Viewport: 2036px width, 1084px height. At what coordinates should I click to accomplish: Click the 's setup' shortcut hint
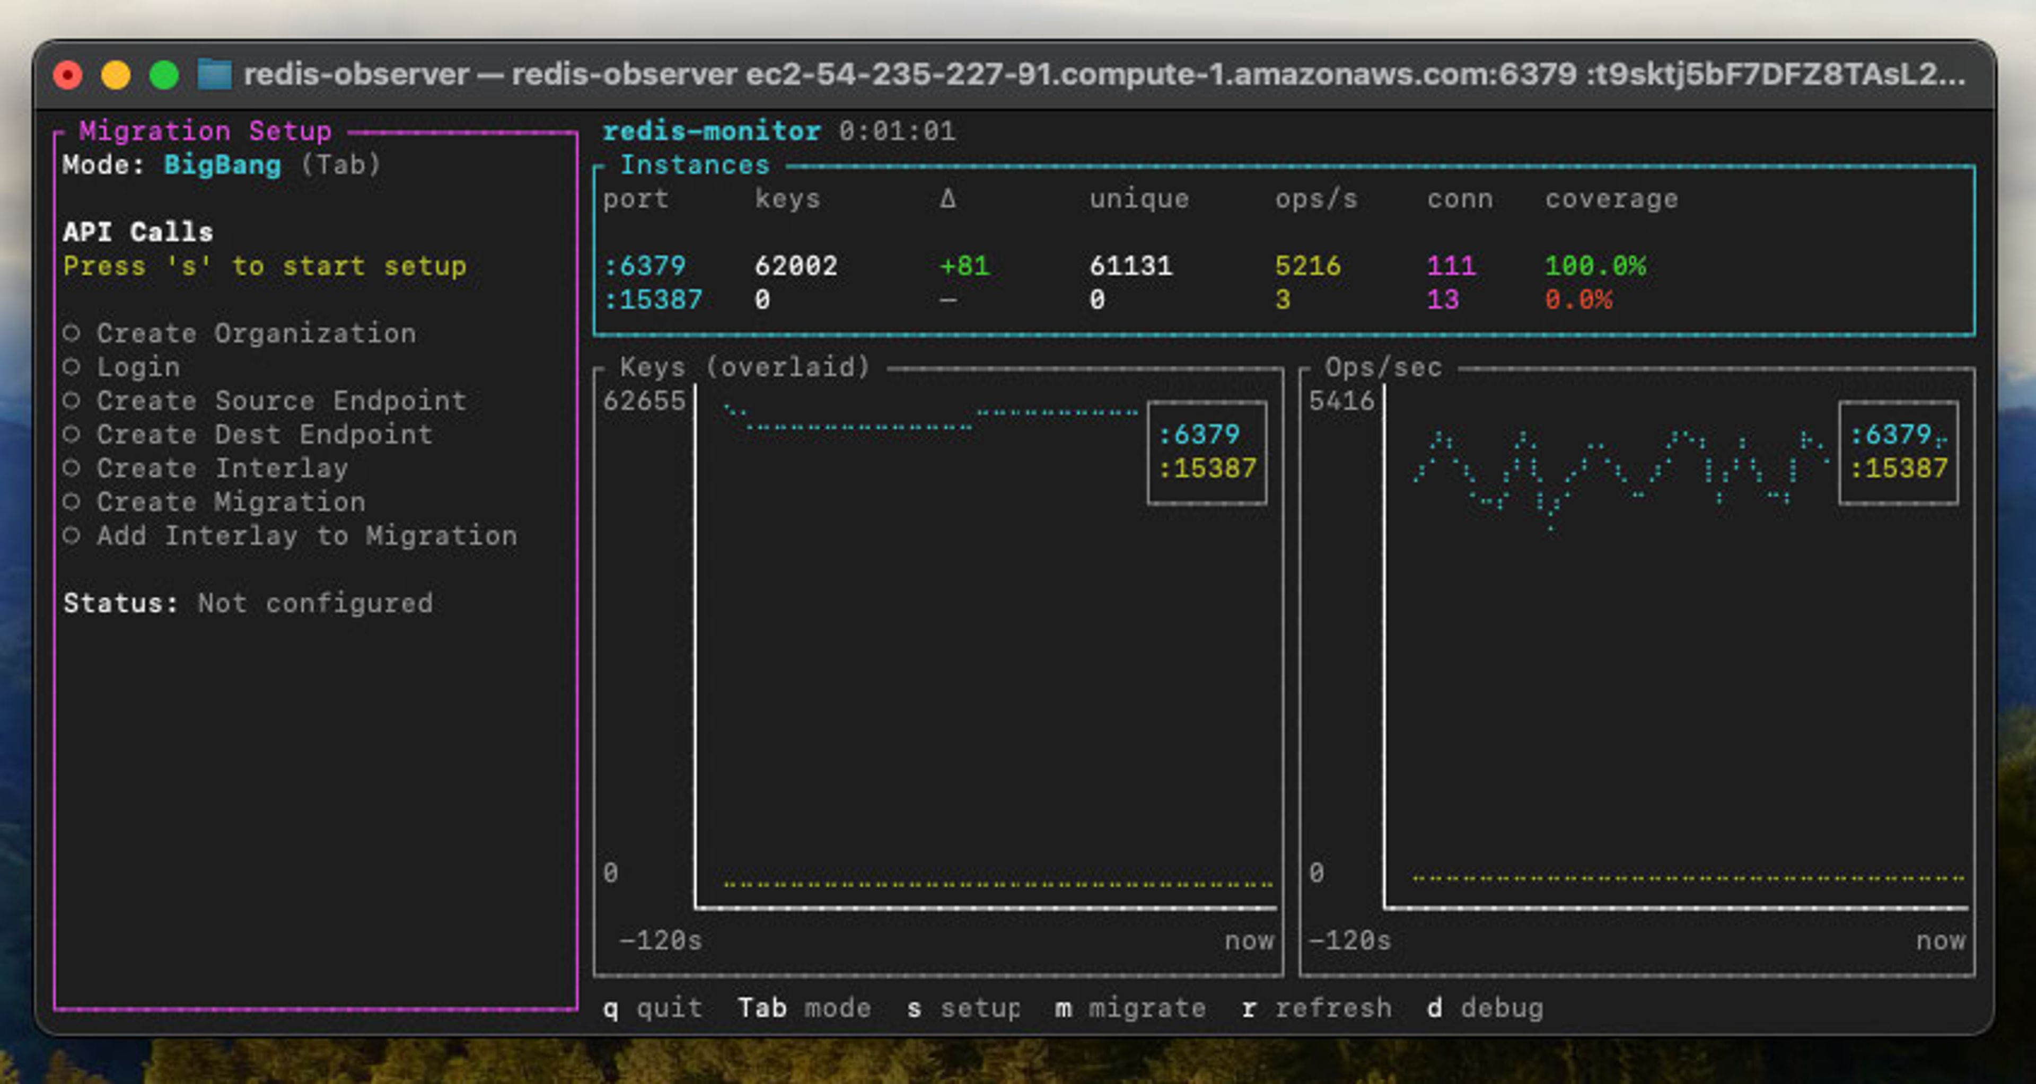[963, 1008]
